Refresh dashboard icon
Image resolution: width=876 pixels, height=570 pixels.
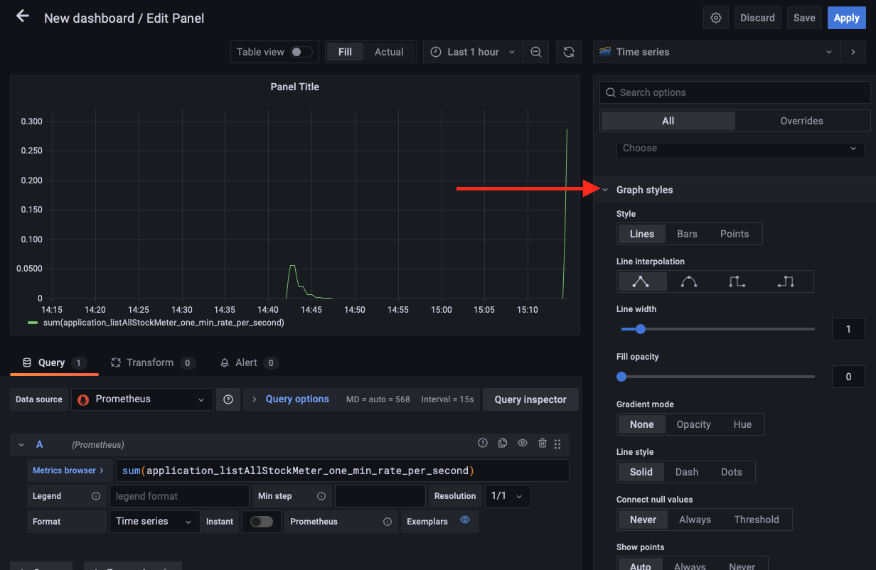(x=569, y=52)
